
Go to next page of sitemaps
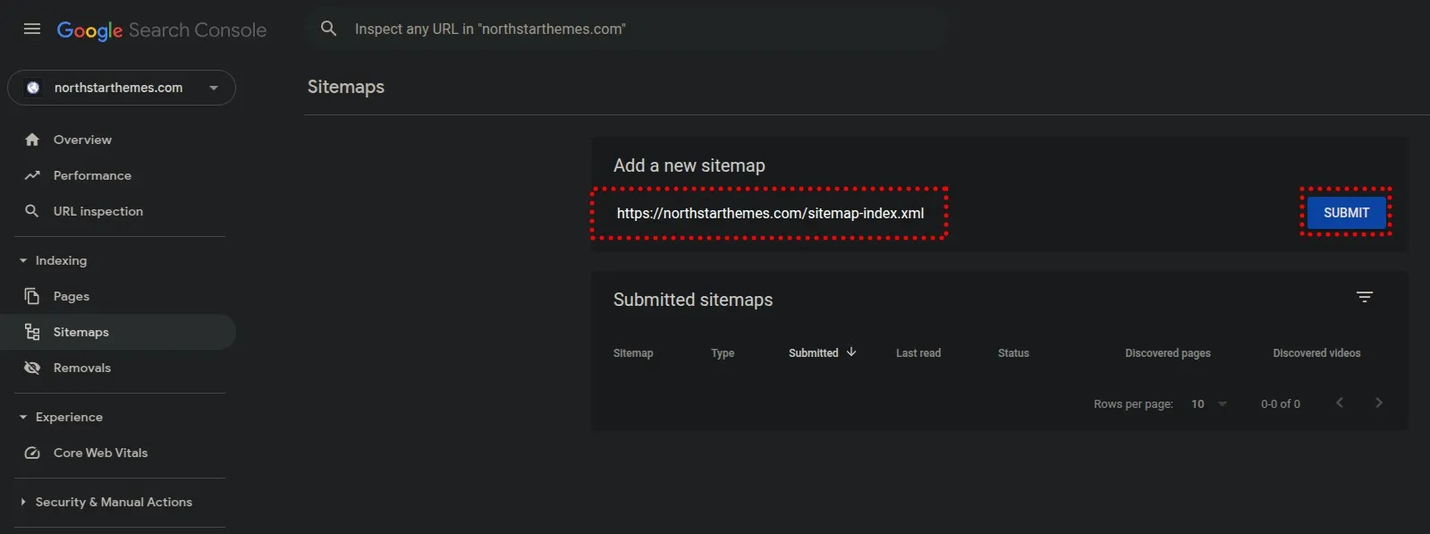point(1379,403)
